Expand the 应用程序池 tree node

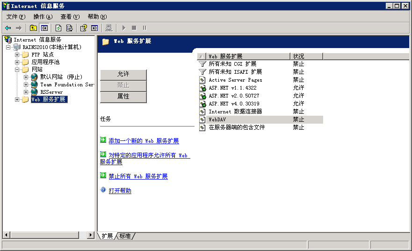point(17,63)
